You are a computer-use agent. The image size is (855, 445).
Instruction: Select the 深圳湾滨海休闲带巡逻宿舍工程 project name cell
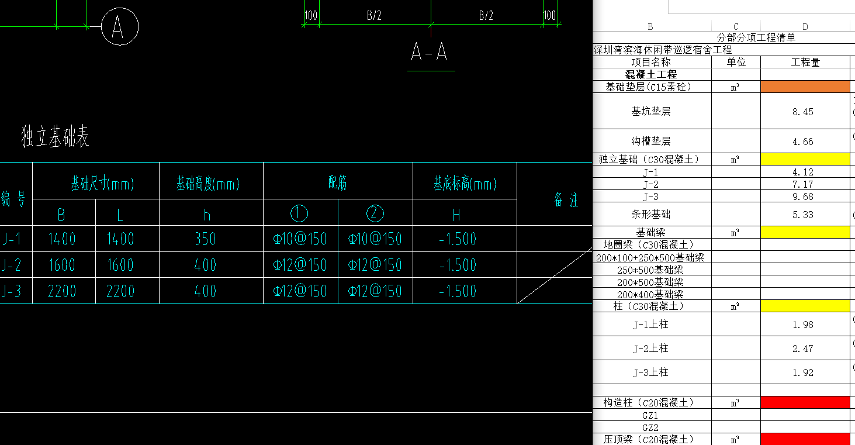(x=663, y=50)
